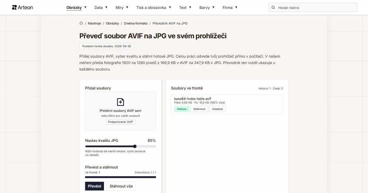Viewport: 368px width, 193px height.
Task: Open the Obrázky menu
Action: click(74, 8)
